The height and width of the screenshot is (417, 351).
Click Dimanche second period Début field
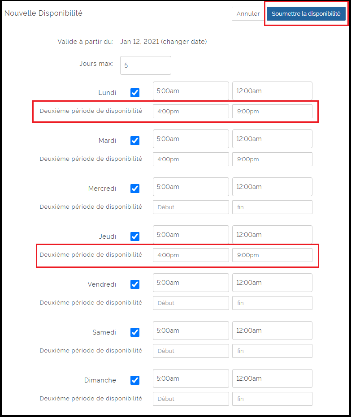(191, 399)
